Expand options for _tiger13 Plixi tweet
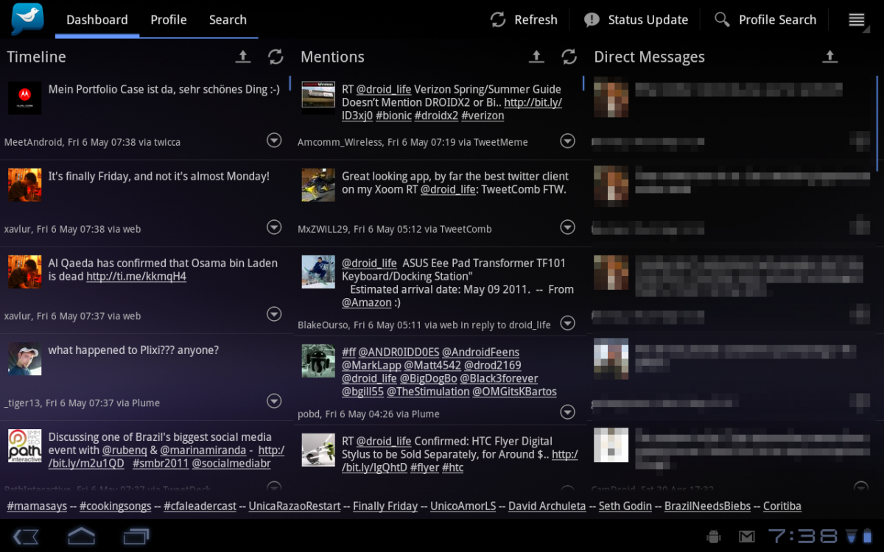Screen dimensions: 884x552 coord(274,401)
